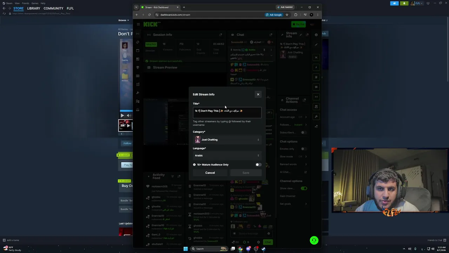
Task: Open the Category dropdown showing Just Chatting
Action: coord(227,140)
